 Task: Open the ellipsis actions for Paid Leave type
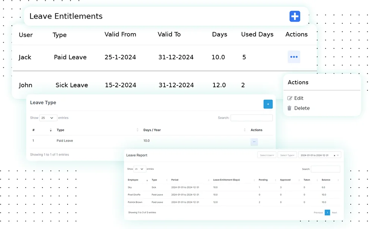point(254,142)
